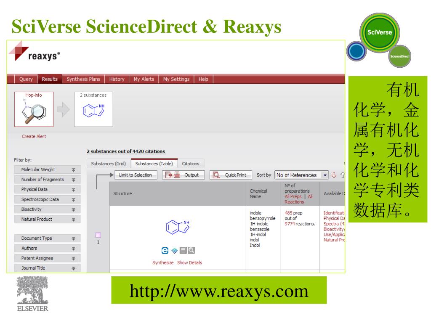Open Synthesis Plans tab
Screen dimensions: 431x323
[x=83, y=79]
